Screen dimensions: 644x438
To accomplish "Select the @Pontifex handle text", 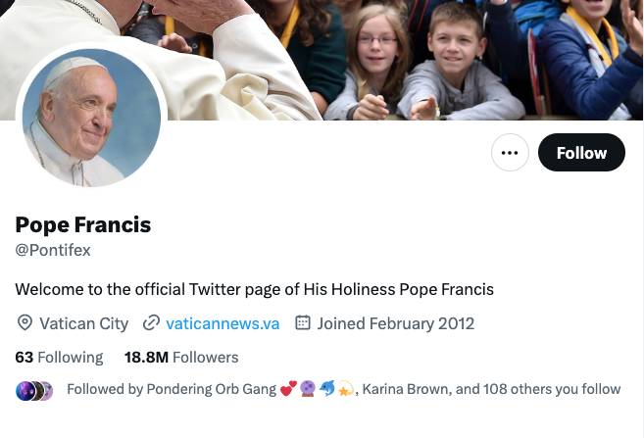I will pyautogui.click(x=53, y=250).
